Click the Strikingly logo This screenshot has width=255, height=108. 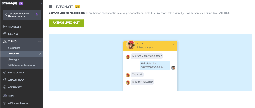pyautogui.click(x=9, y=3)
